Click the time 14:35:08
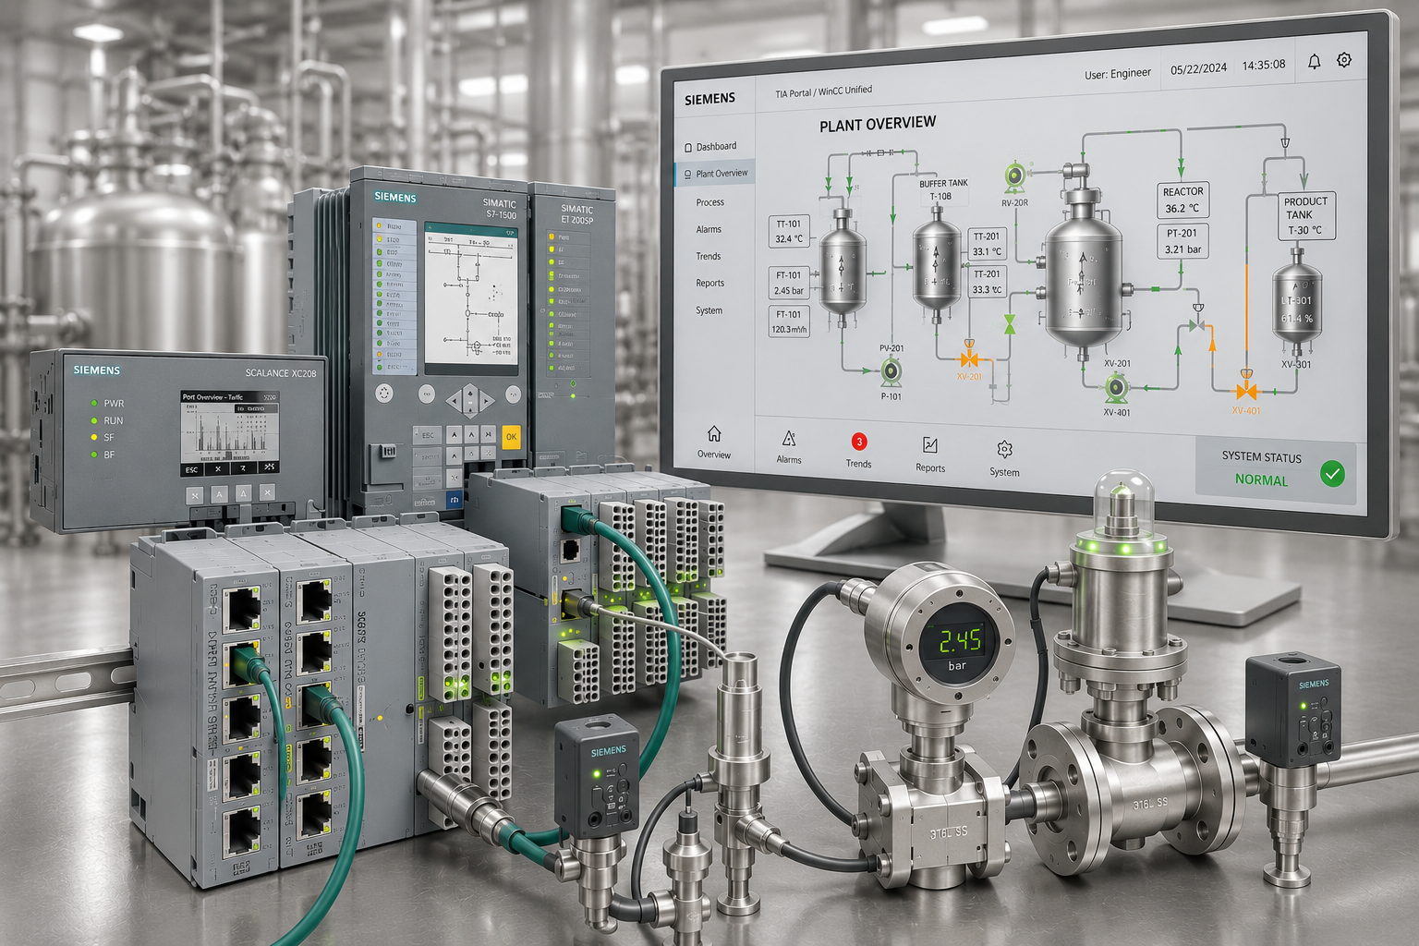This screenshot has width=1419, height=946. (x=1264, y=65)
